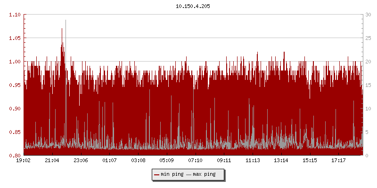Click the 1.10 left axis value
377x188 pixels.
16,15
